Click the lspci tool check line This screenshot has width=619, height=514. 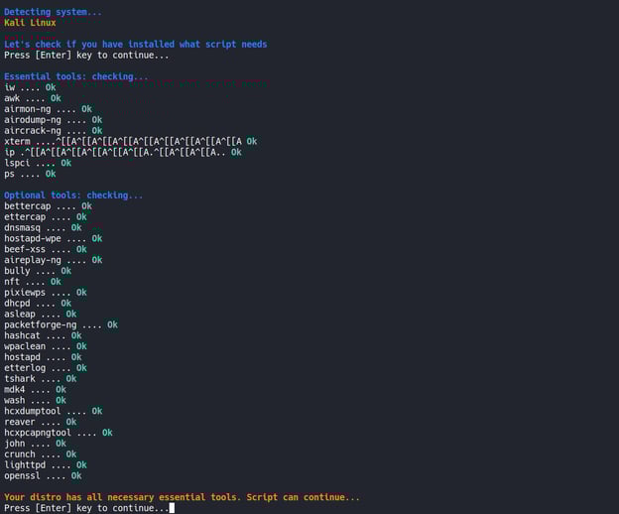(x=37, y=163)
